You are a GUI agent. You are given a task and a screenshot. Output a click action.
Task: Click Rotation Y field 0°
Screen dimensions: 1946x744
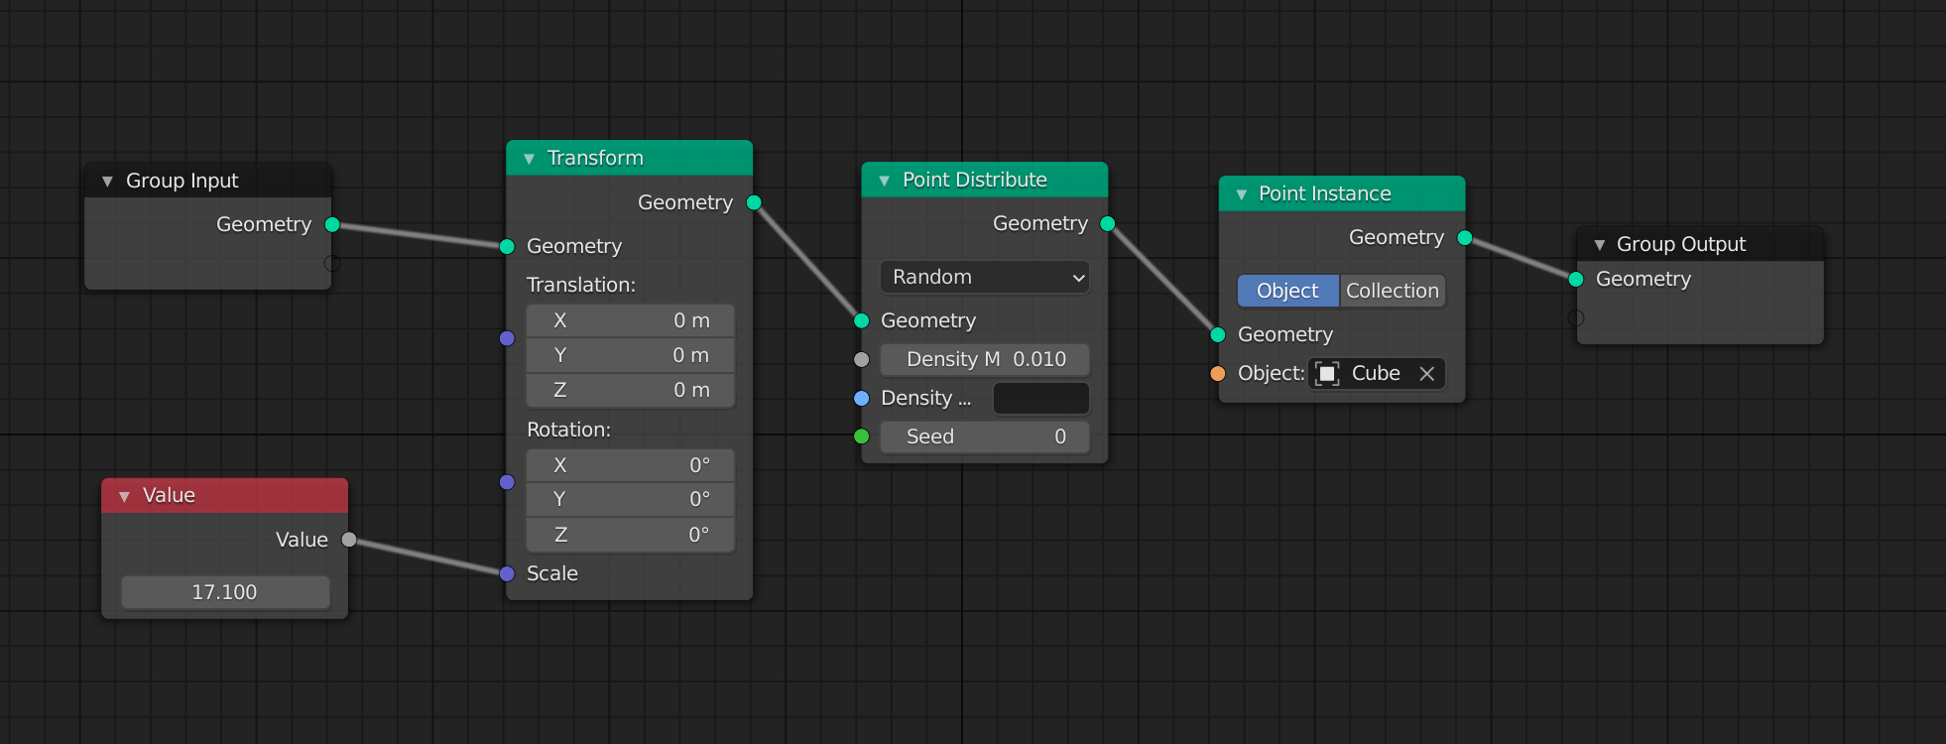631,499
